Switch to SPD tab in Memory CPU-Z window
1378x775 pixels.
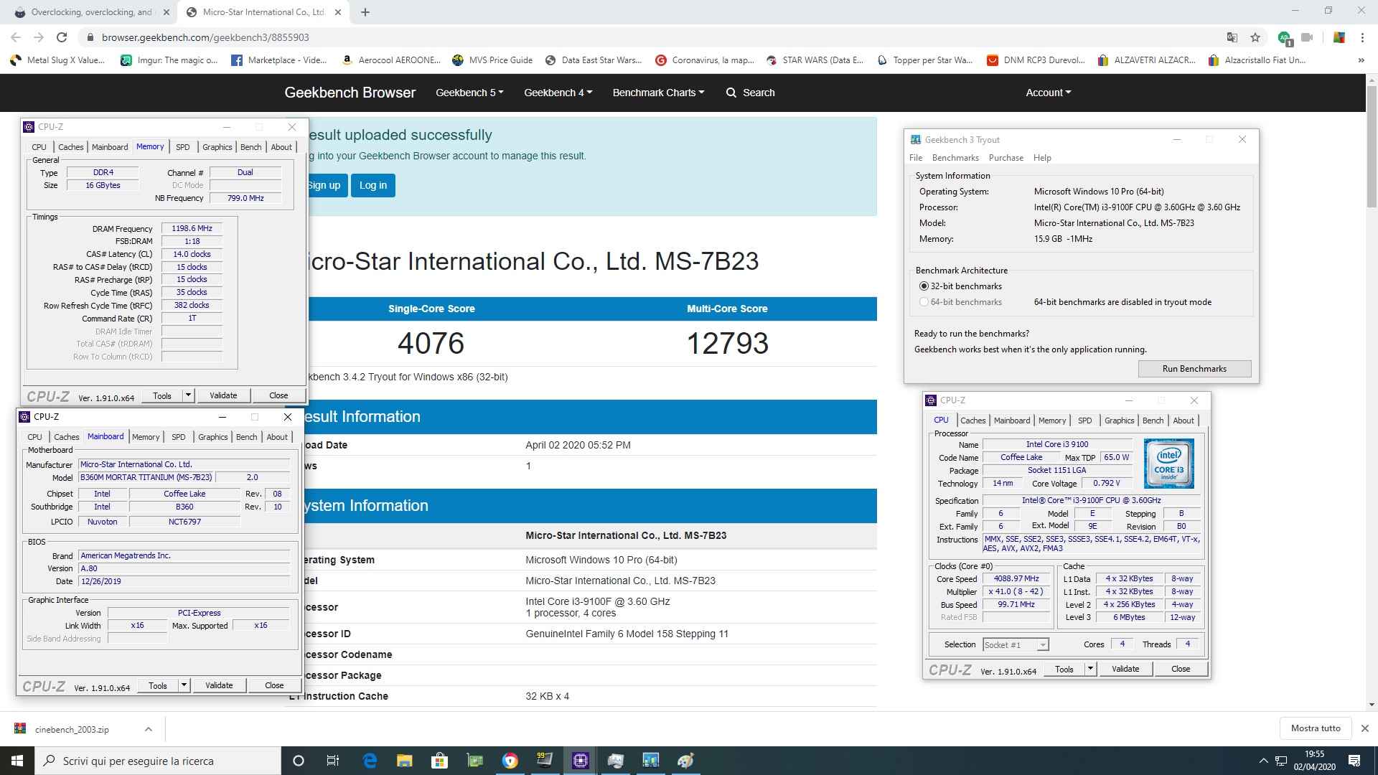pos(183,147)
